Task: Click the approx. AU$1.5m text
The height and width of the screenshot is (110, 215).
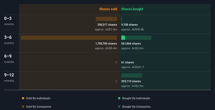Action: 106,29
